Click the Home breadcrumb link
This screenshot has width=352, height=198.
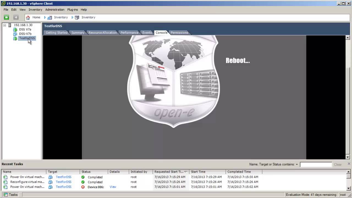tap(36, 17)
